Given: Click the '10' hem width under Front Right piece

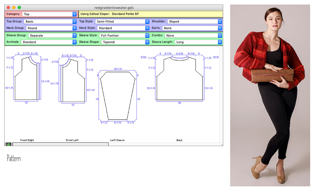Looking at the screenshot, I should (x=26, y=103).
